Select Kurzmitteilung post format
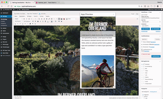 pyautogui.click(x=142, y=66)
